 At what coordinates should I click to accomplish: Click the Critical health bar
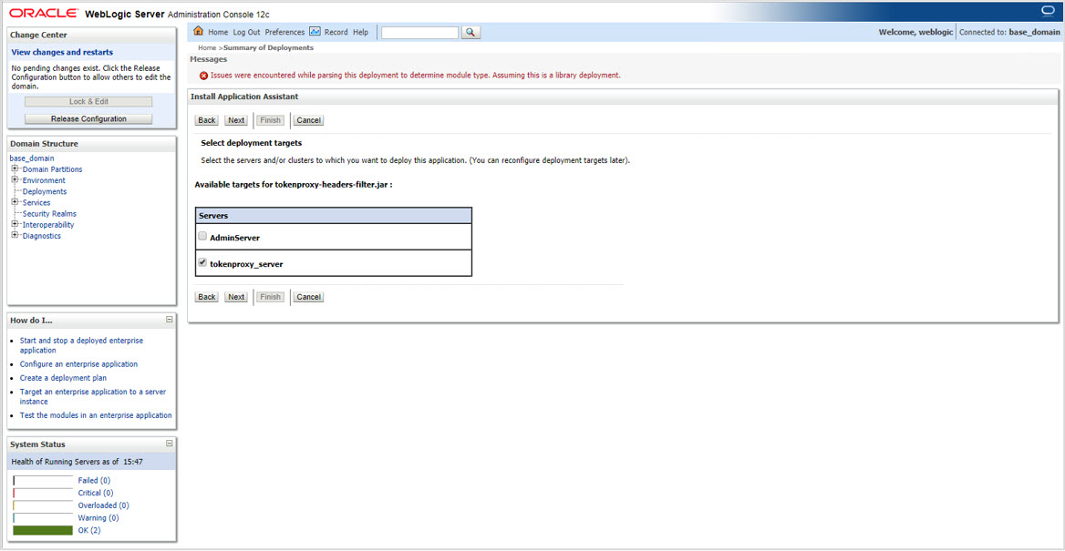[x=43, y=493]
